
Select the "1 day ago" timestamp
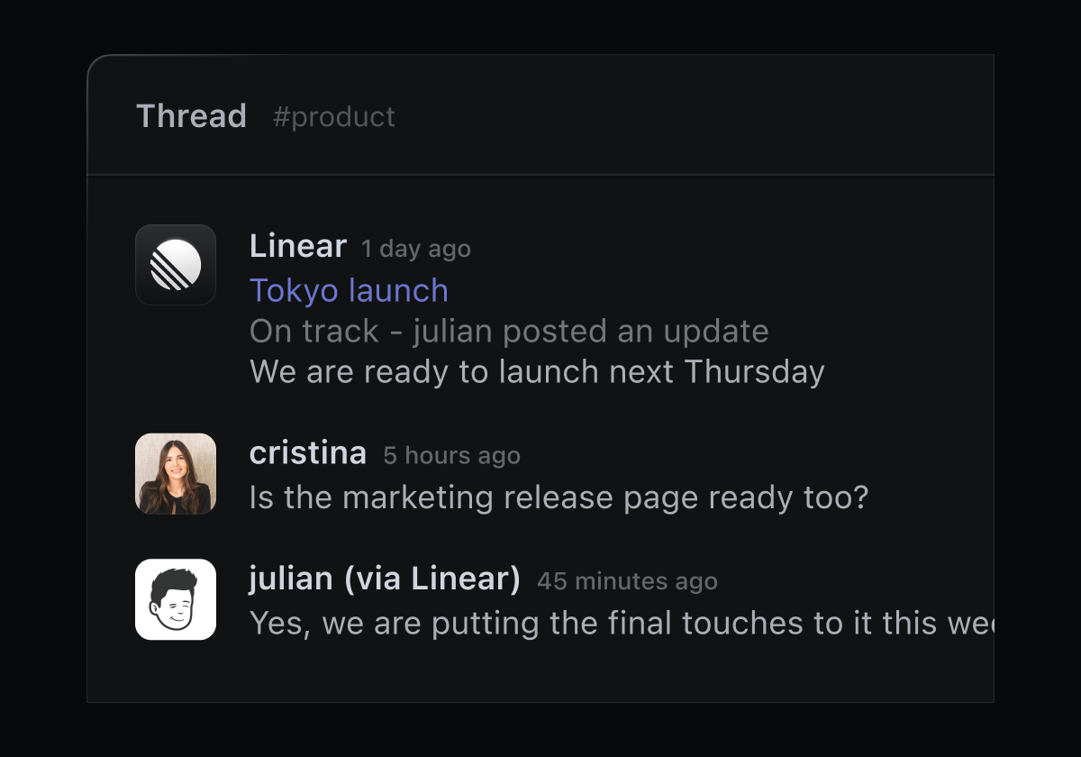coord(416,249)
